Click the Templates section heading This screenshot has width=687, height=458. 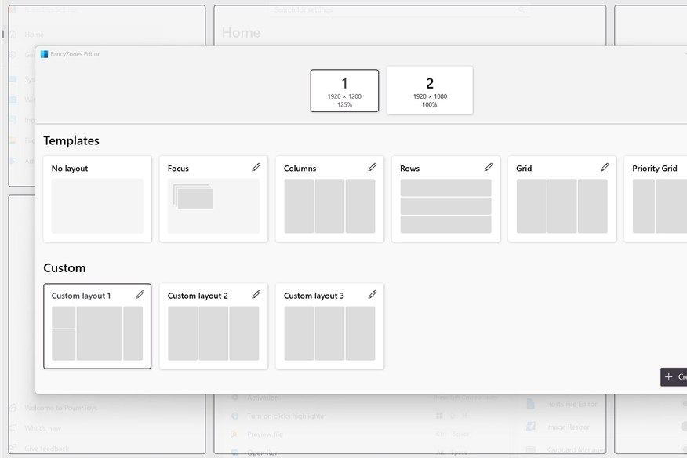pyautogui.click(x=71, y=140)
